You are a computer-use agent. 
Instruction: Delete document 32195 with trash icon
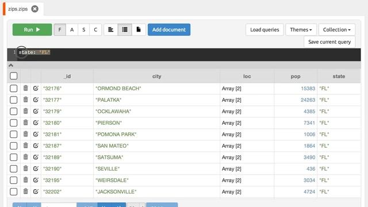coord(25,180)
